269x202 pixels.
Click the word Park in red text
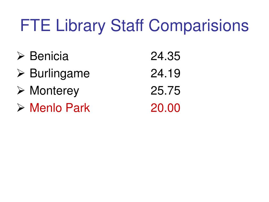tap(78, 108)
